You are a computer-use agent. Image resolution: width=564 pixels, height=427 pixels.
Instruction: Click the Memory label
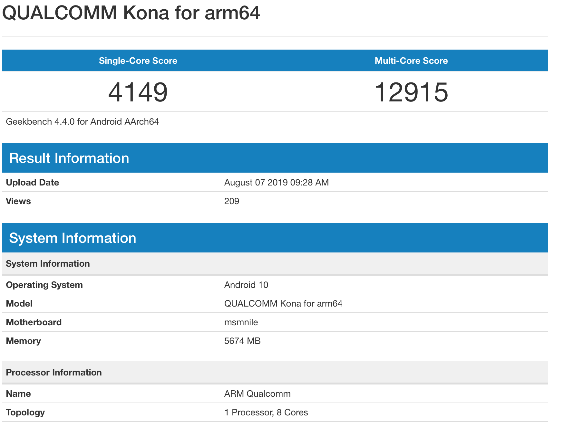click(23, 341)
